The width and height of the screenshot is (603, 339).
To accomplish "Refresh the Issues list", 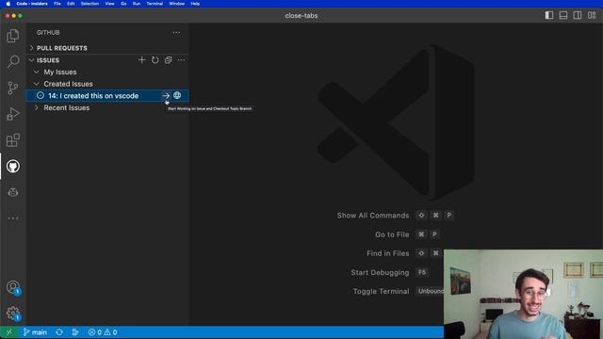I will [x=155, y=60].
